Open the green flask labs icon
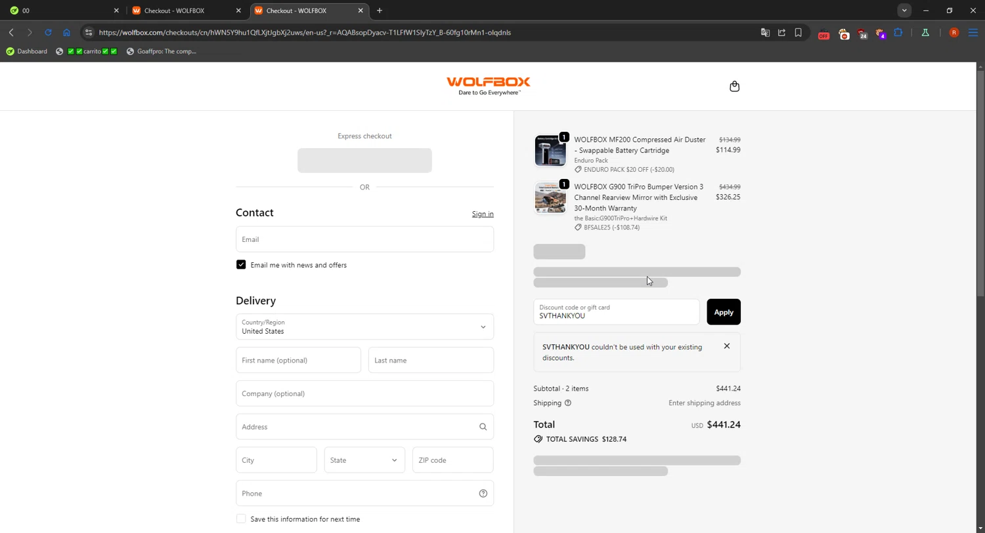 [x=925, y=32]
